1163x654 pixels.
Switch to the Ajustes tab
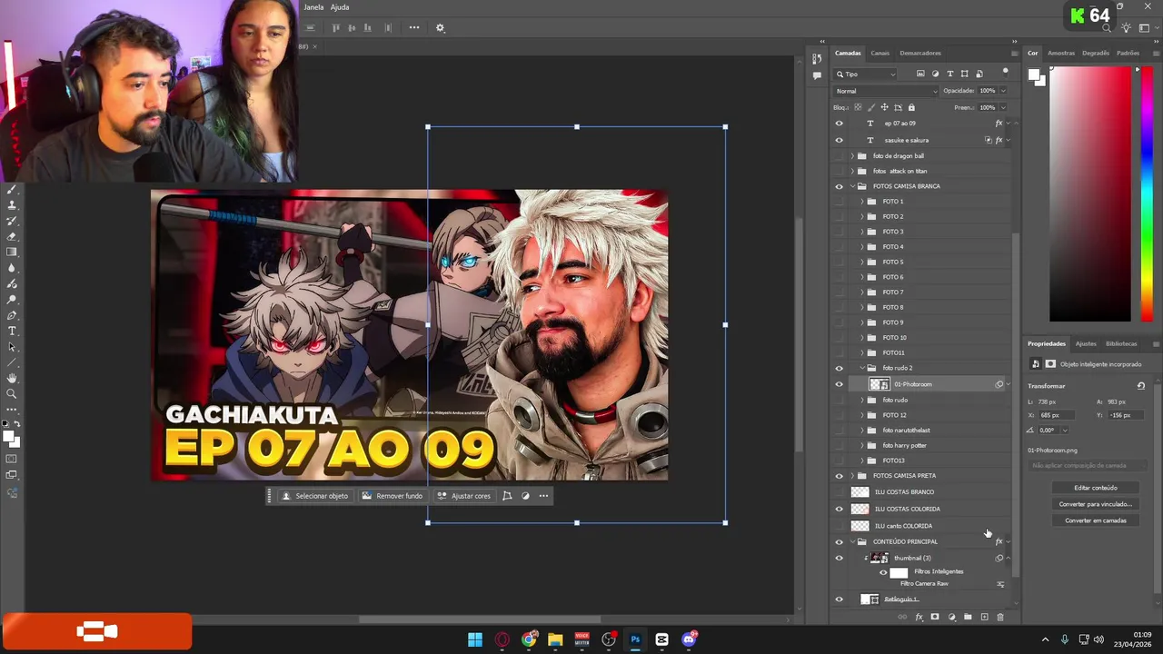click(1086, 343)
